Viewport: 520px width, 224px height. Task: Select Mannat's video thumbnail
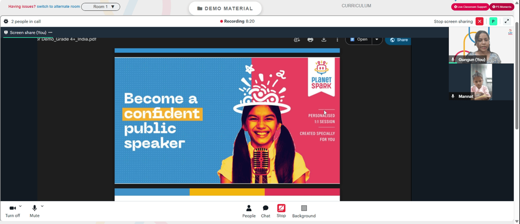point(481,82)
